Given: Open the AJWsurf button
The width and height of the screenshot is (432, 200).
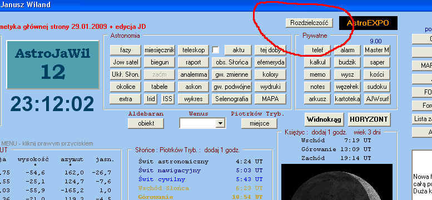Looking at the screenshot, I should pos(377,99).
